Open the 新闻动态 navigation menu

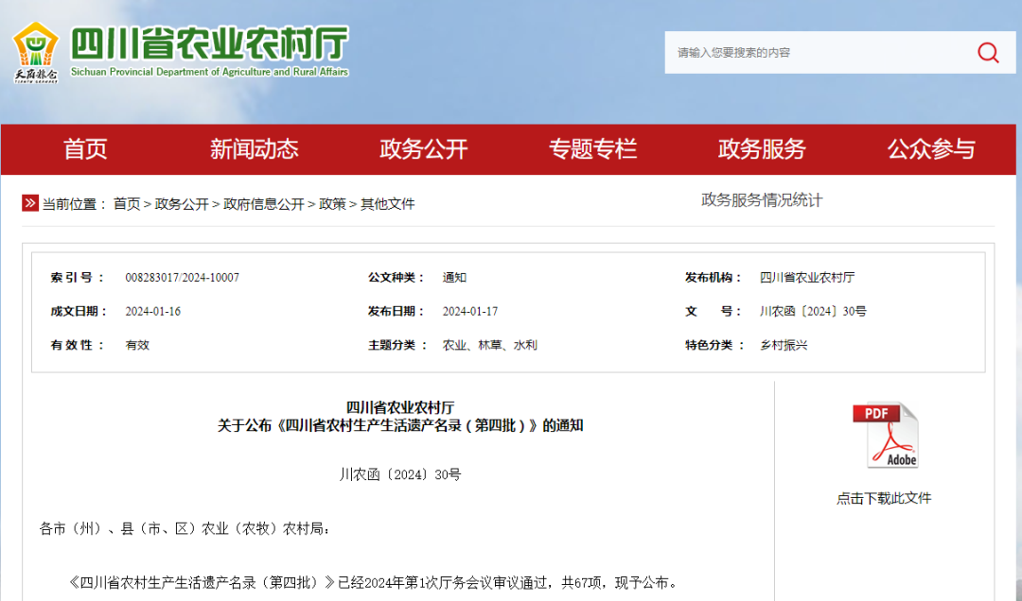tap(255, 149)
